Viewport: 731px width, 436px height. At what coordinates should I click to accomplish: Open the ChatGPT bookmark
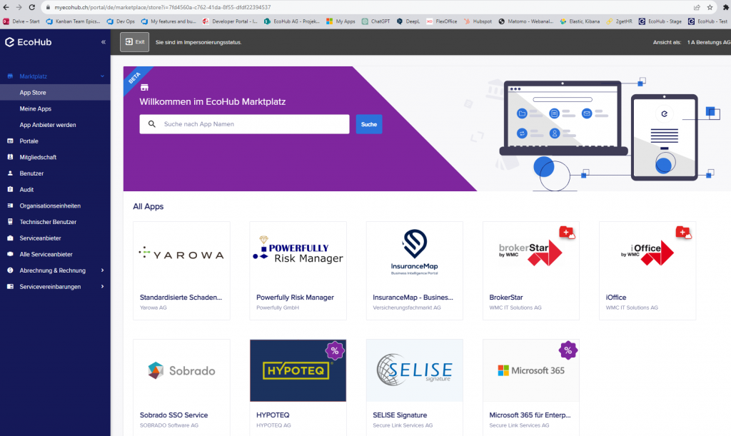click(x=375, y=21)
